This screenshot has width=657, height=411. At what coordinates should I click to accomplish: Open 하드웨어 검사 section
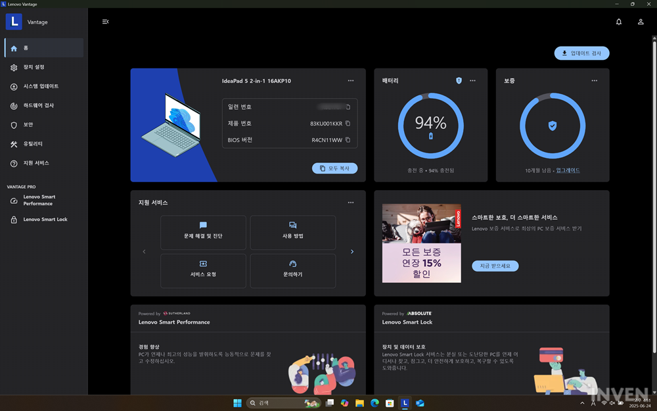click(x=44, y=106)
